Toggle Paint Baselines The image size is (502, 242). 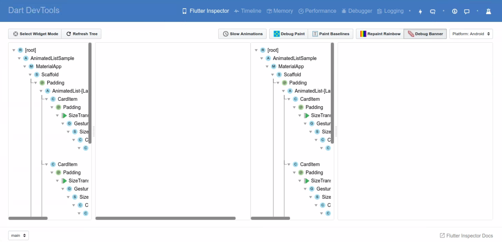pos(330,34)
